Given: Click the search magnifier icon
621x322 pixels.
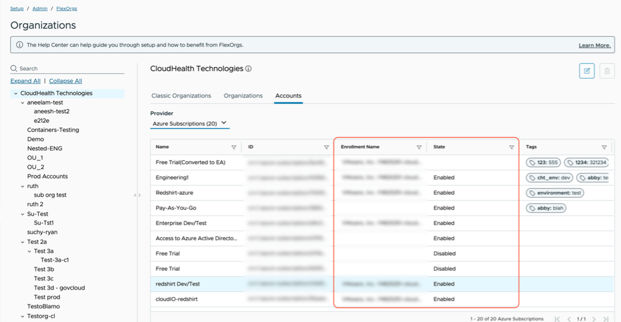Looking at the screenshot, I should click(x=14, y=68).
